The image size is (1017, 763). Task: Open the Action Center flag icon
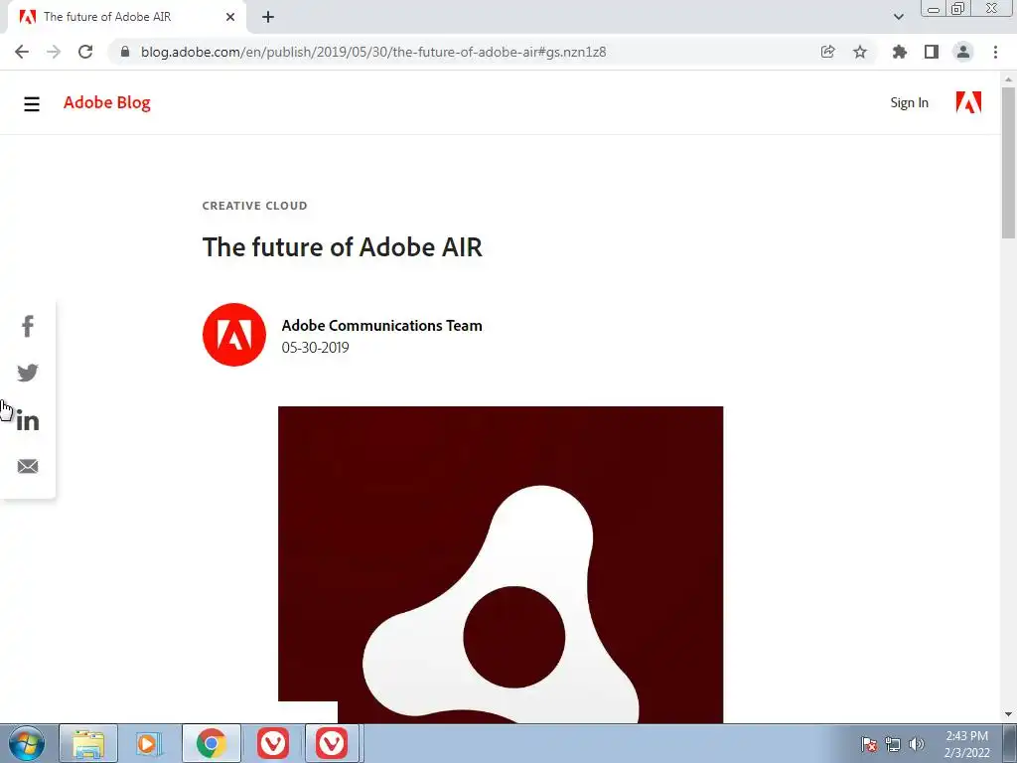(869, 744)
